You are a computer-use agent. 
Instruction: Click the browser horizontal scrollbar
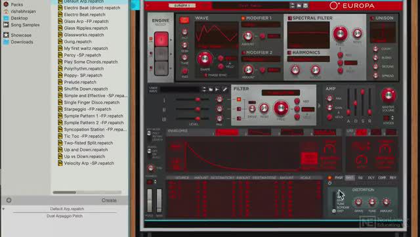[x=64, y=192]
